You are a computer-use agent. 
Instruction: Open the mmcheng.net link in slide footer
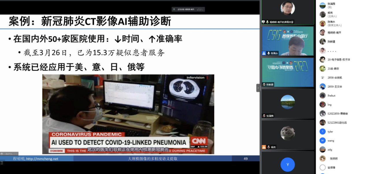click(x=42, y=159)
